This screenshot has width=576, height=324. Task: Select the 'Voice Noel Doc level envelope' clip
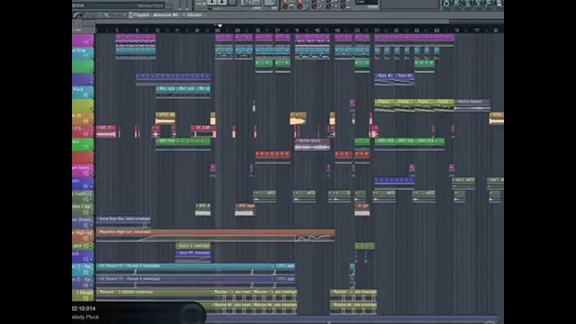(123, 222)
